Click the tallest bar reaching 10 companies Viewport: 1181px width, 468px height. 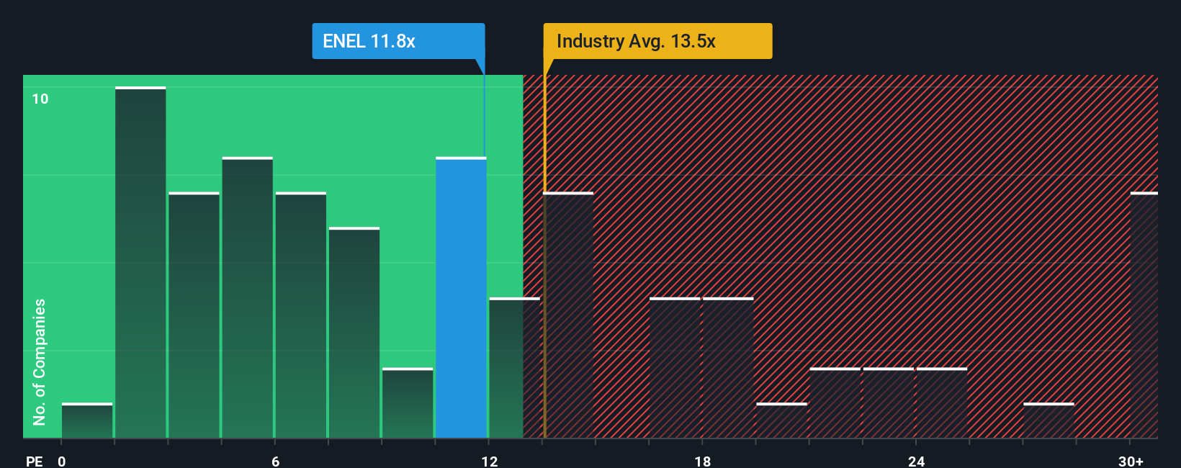click(x=140, y=262)
